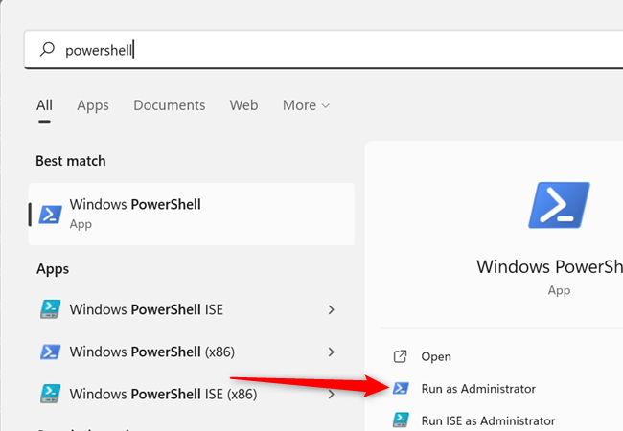The image size is (623, 431).
Task: Expand options for Windows PowerShell ISE
Action: click(x=331, y=309)
